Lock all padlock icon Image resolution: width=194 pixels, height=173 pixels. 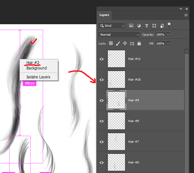coord(139,43)
